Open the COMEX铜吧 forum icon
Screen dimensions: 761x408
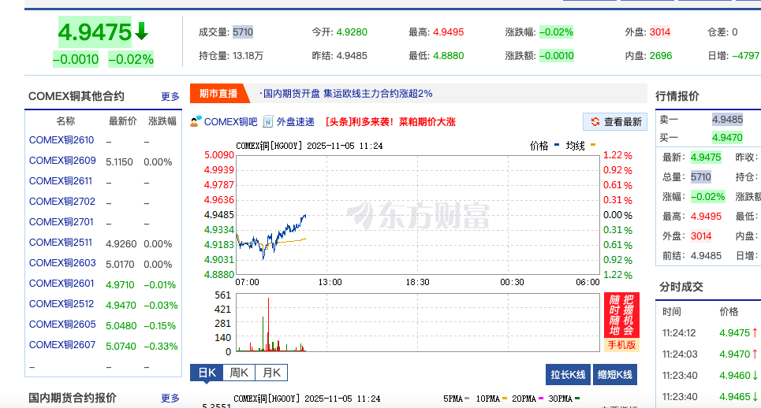point(196,121)
